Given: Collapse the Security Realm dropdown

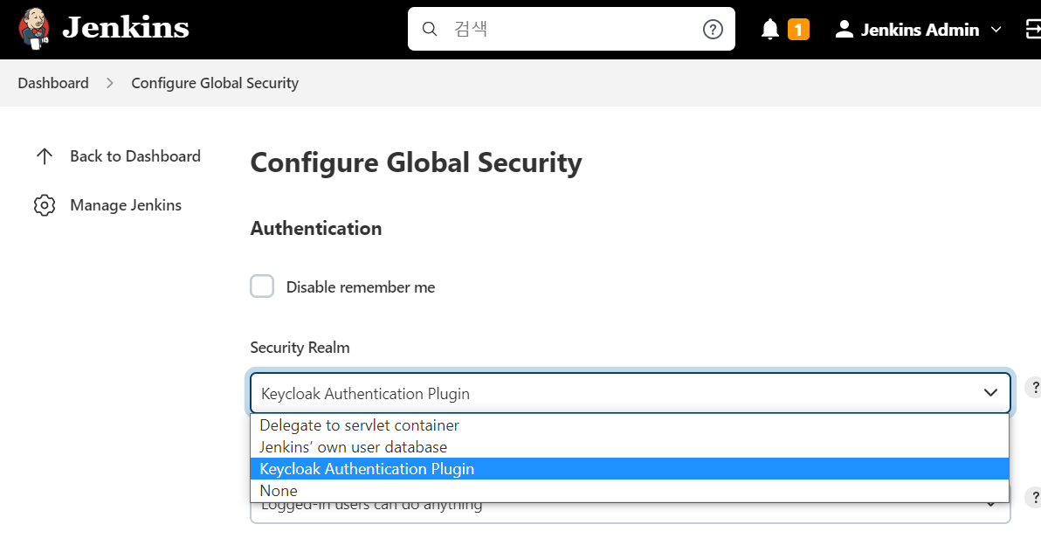Looking at the screenshot, I should pyautogui.click(x=990, y=393).
